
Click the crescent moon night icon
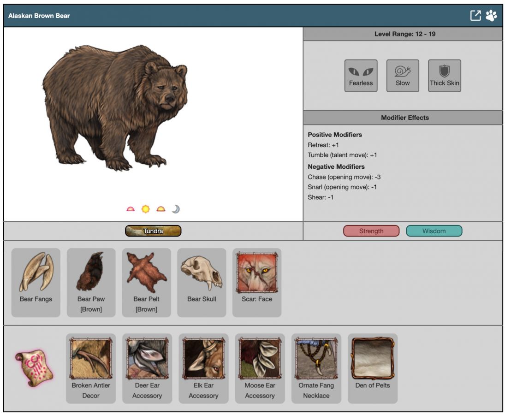point(176,209)
